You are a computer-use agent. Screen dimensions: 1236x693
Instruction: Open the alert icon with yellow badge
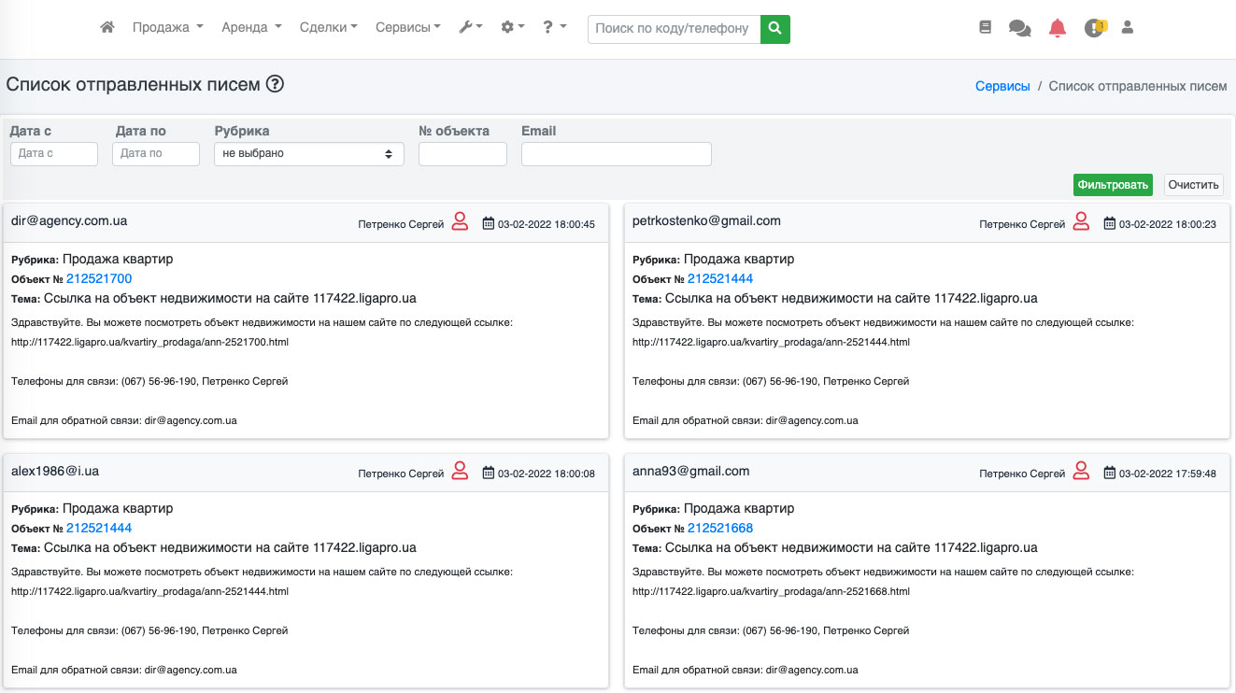1094,28
